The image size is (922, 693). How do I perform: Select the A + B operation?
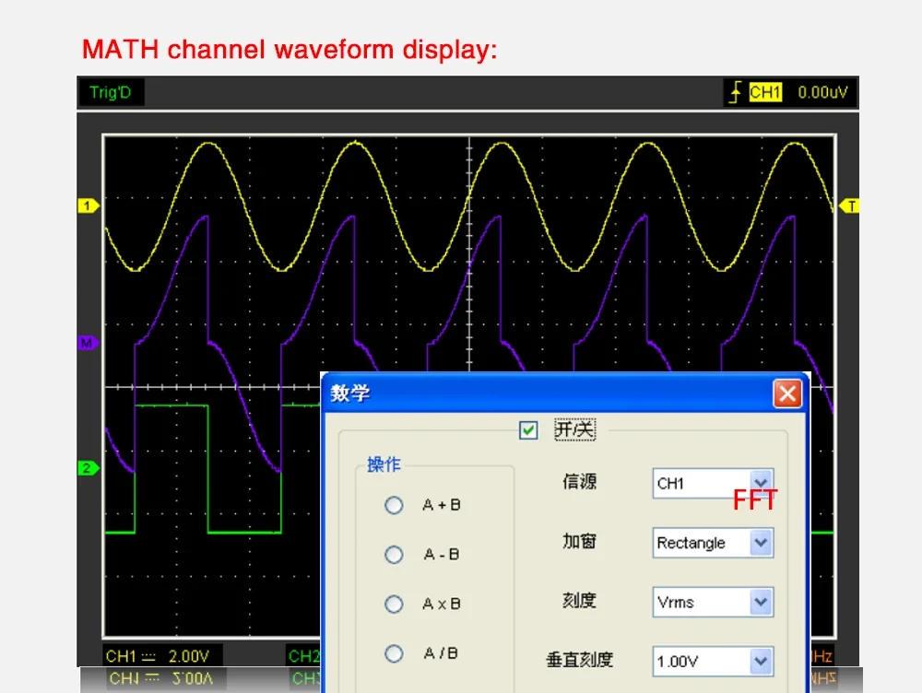[394, 505]
